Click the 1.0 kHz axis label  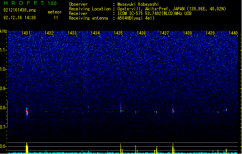[3, 70]
